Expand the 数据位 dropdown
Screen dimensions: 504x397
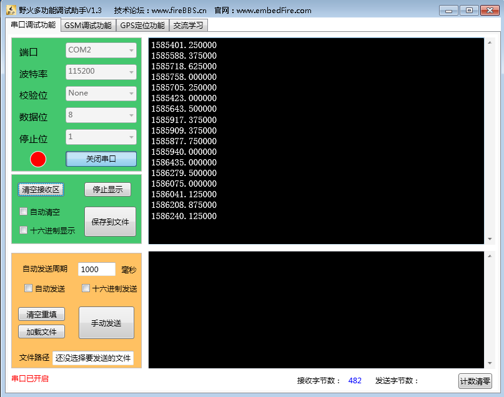(x=101, y=115)
